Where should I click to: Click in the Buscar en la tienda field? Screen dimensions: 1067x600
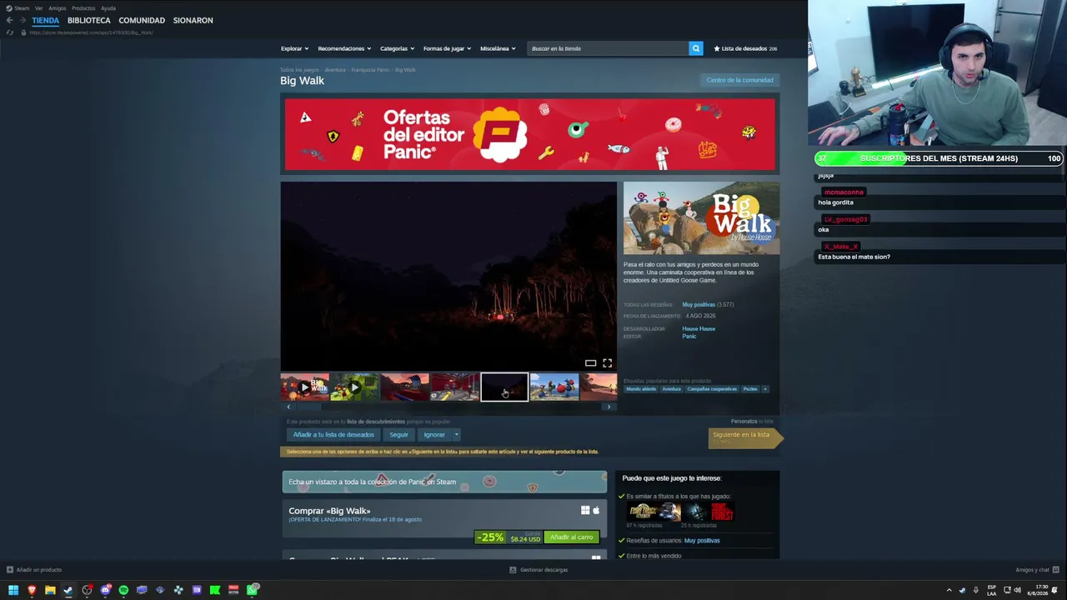click(609, 48)
